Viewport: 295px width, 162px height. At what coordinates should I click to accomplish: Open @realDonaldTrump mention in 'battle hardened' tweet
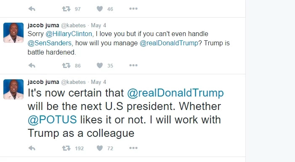[169, 43]
